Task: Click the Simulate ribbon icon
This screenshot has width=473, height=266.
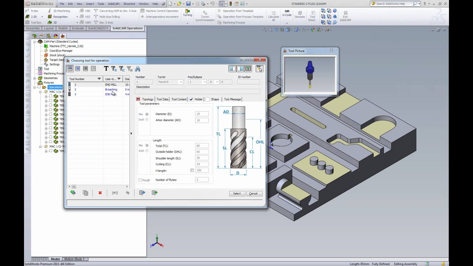Action: point(300,15)
